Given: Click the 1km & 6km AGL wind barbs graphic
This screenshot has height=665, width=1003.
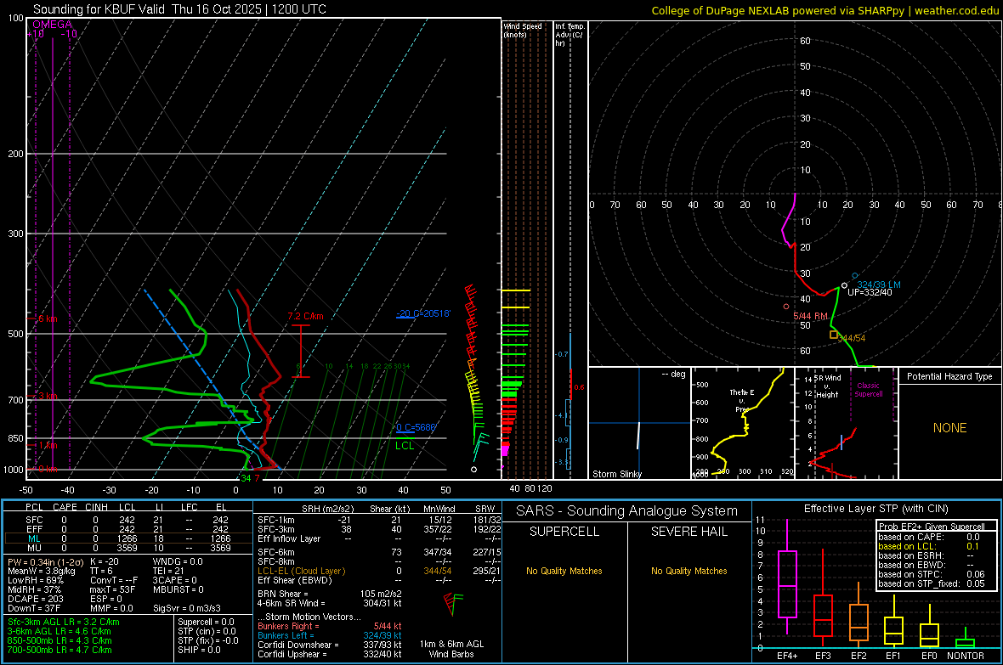Looking at the screenshot, I should tap(453, 604).
